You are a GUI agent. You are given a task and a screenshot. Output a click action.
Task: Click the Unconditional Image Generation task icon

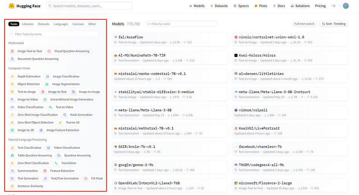45,99
